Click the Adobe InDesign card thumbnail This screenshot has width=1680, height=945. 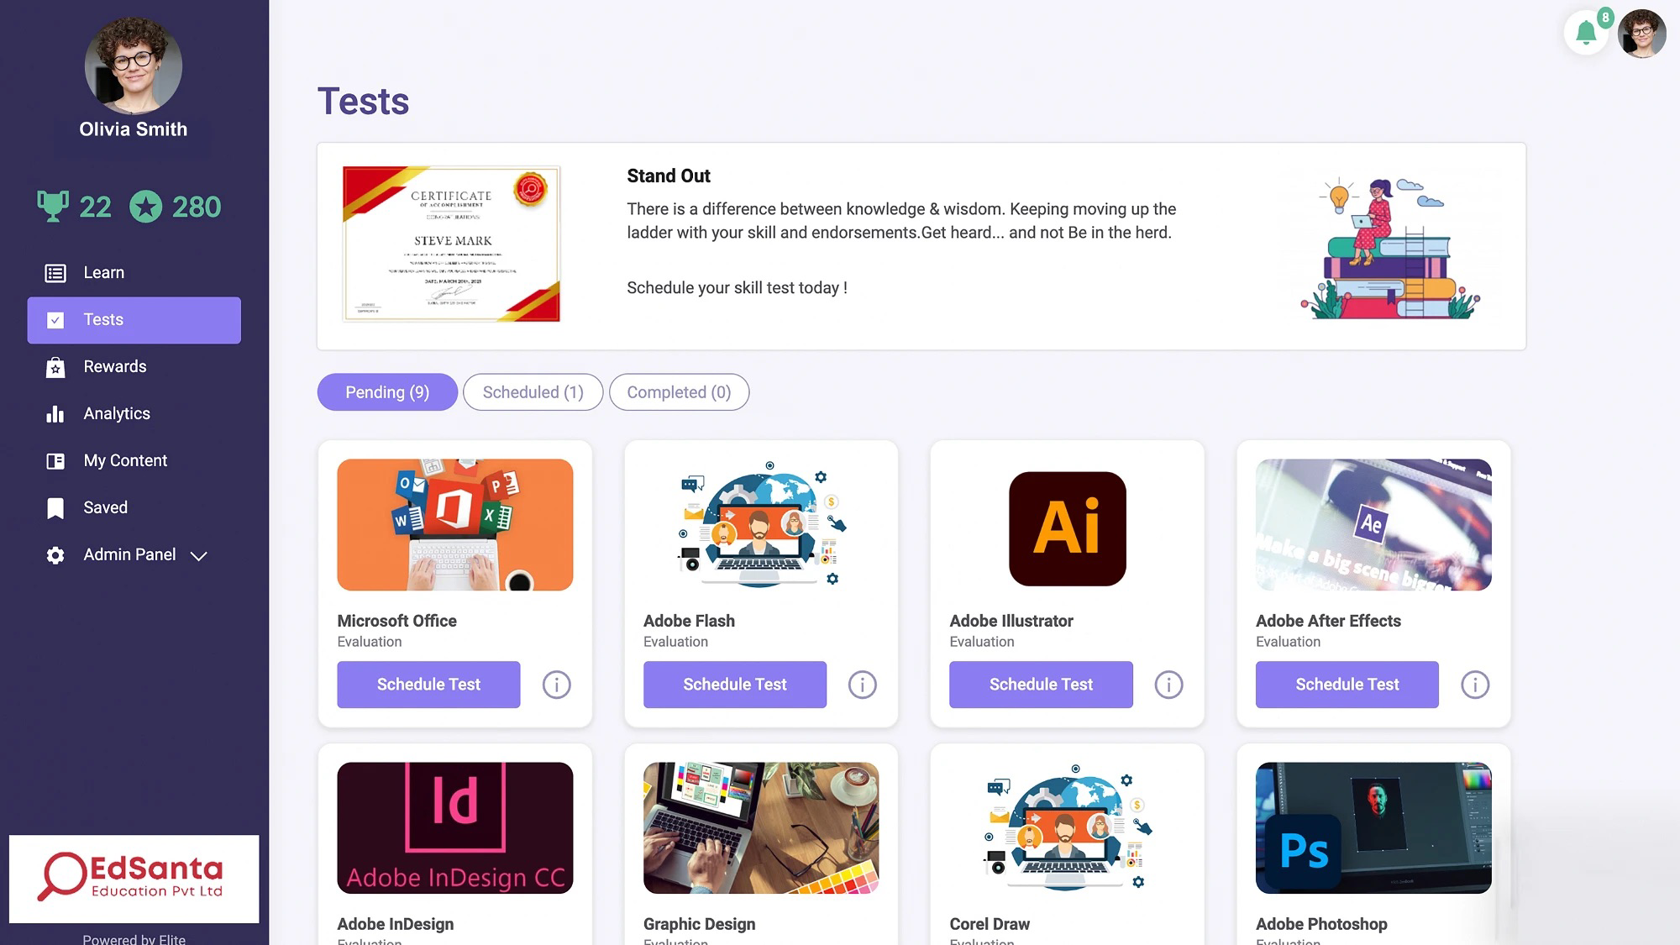454,828
